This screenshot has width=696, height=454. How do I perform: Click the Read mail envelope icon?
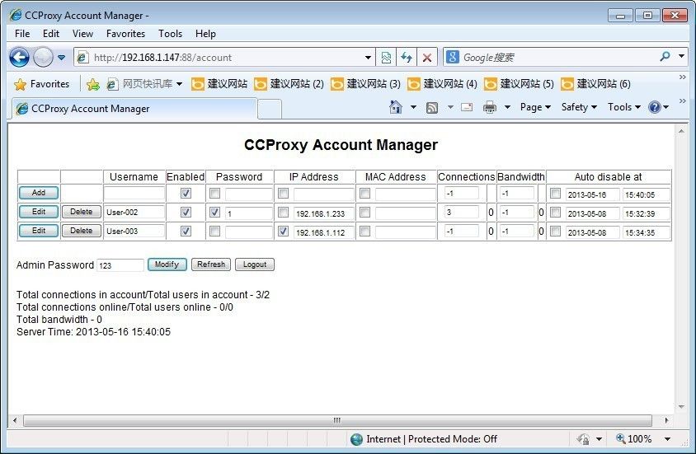[467, 107]
